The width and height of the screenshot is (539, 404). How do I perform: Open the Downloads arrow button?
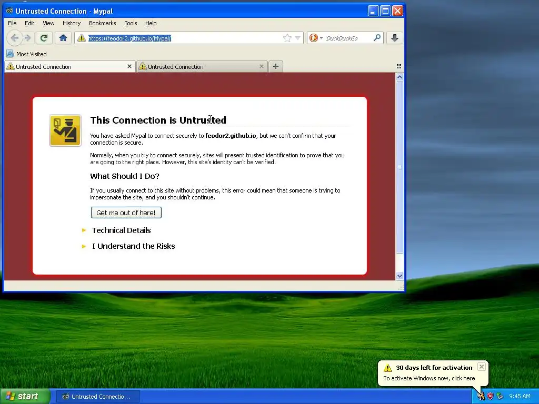click(x=395, y=38)
